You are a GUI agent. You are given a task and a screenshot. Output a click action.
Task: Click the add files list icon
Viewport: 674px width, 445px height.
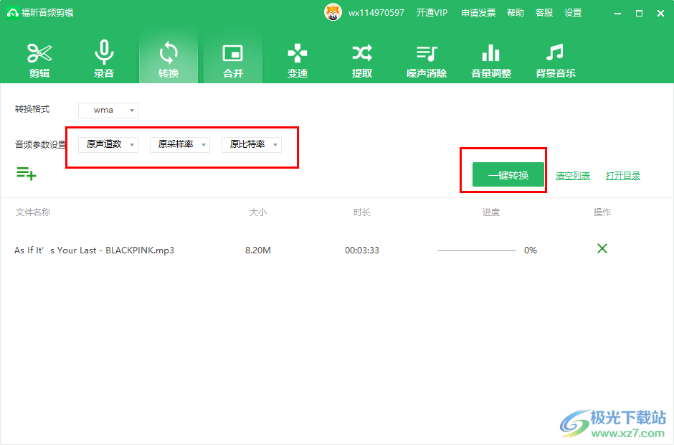point(26,173)
